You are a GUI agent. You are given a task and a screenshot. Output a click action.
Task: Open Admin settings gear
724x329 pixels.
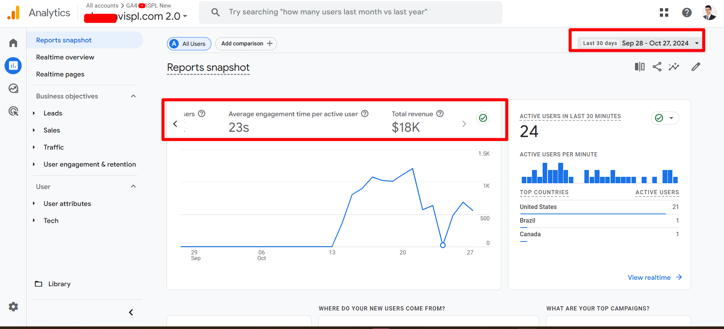tap(13, 307)
